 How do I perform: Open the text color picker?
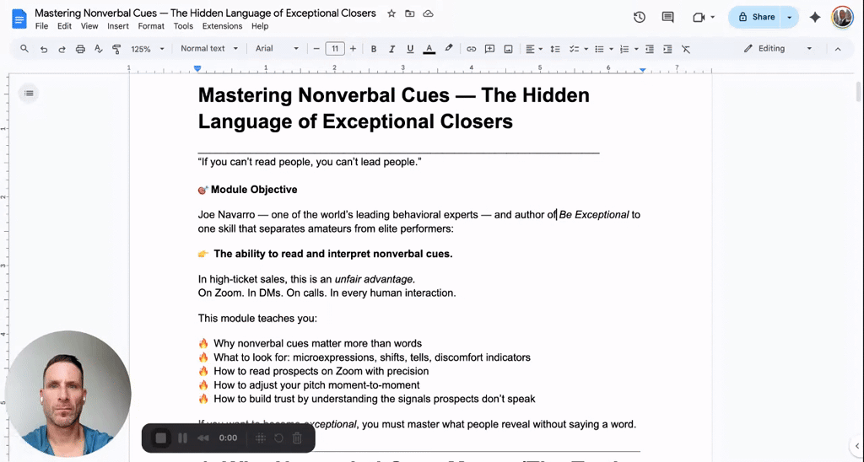(429, 49)
